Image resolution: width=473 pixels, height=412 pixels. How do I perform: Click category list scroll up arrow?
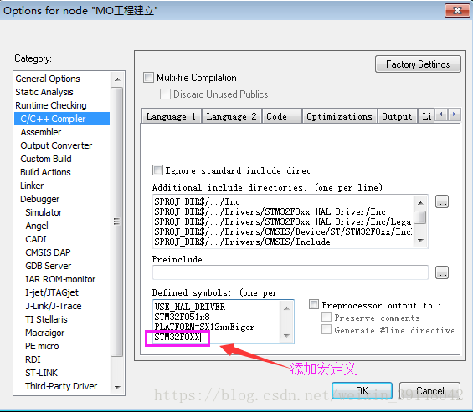(x=117, y=80)
